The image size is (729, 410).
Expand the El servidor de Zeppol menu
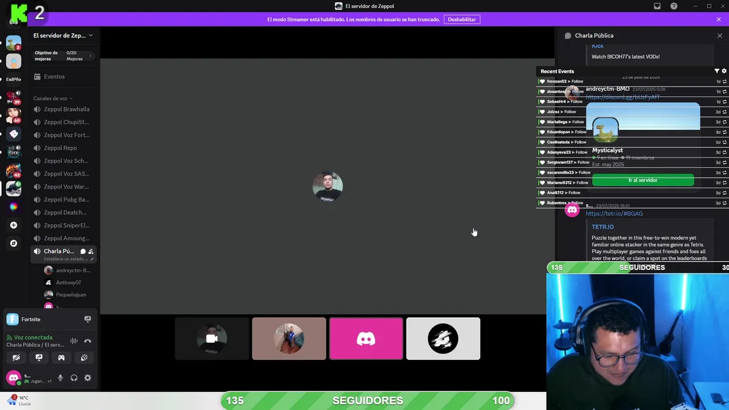tap(63, 35)
